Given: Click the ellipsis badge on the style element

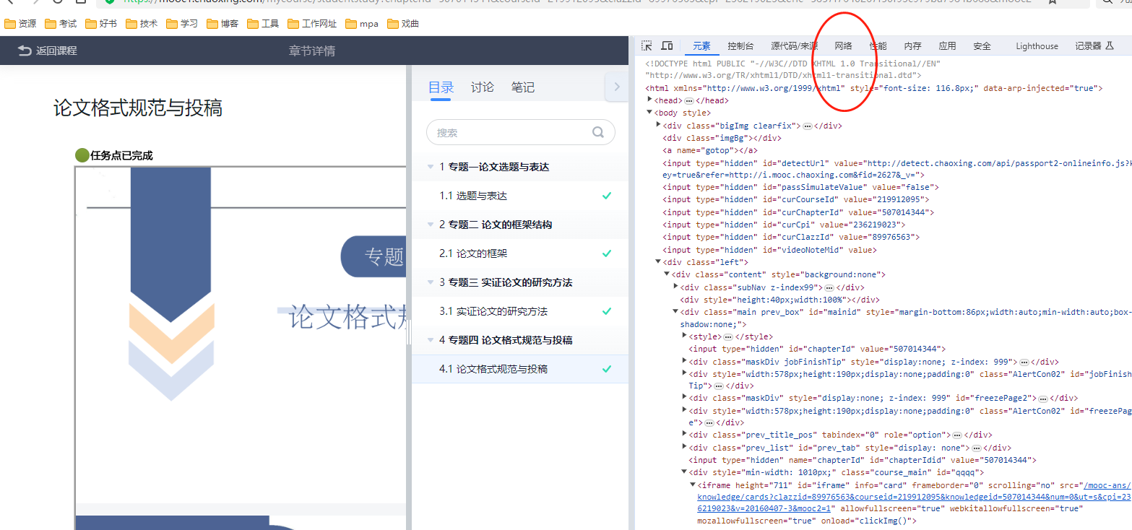Looking at the screenshot, I should pos(727,336).
